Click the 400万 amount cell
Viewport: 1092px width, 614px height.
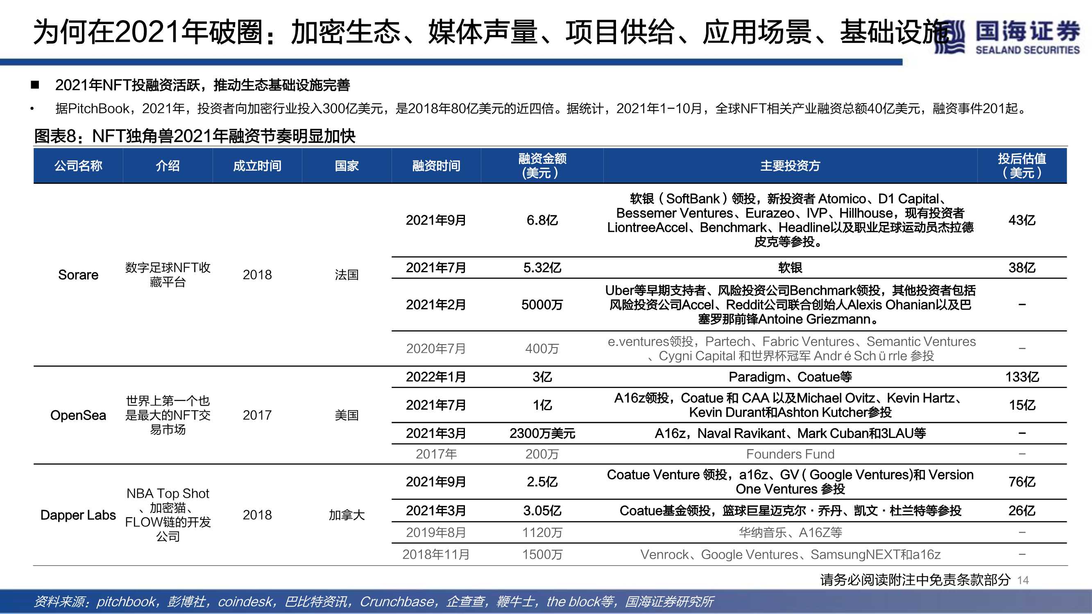(x=542, y=349)
